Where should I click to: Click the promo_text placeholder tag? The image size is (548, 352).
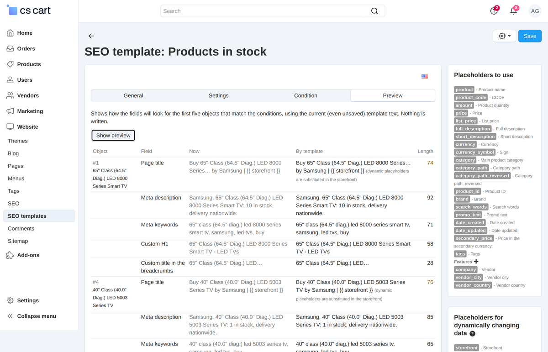(469, 215)
